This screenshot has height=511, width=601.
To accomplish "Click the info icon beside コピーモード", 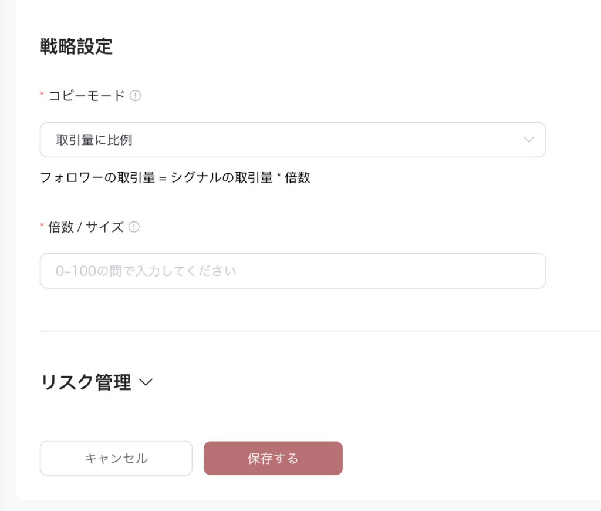I will (x=135, y=96).
